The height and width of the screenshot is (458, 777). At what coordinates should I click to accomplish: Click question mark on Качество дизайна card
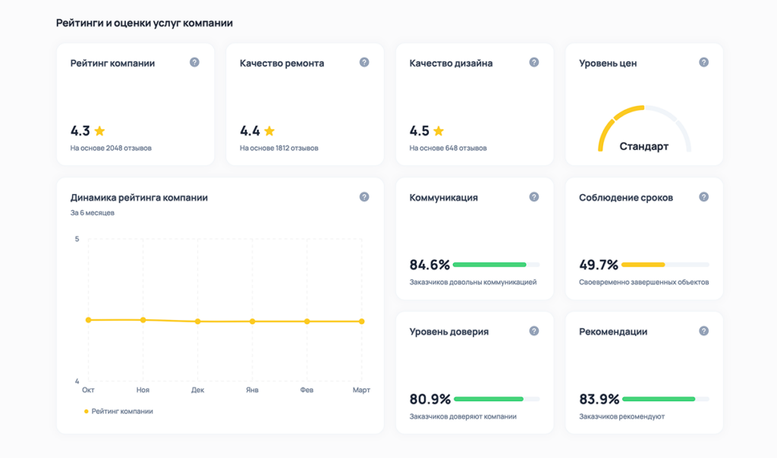tap(534, 62)
